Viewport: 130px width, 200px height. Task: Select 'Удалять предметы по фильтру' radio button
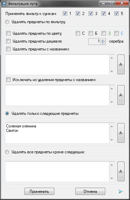[x=7, y=22]
